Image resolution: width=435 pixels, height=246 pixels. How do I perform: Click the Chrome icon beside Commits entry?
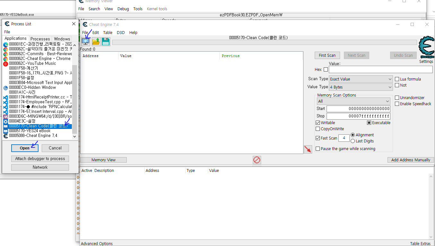pyautogui.click(x=5, y=54)
